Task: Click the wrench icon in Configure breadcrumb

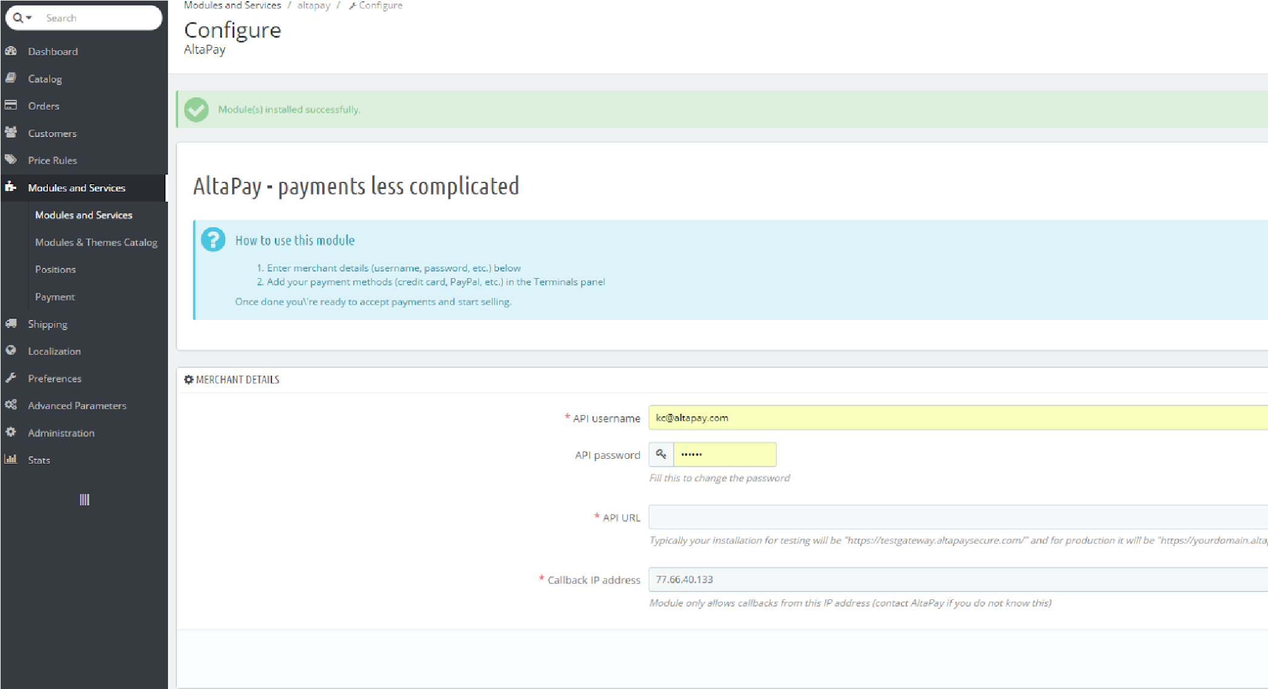Action: point(352,5)
